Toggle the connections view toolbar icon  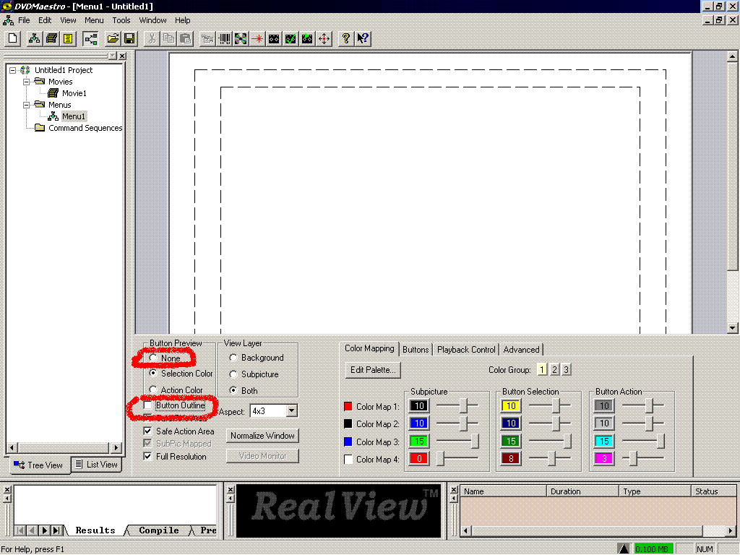pos(90,39)
